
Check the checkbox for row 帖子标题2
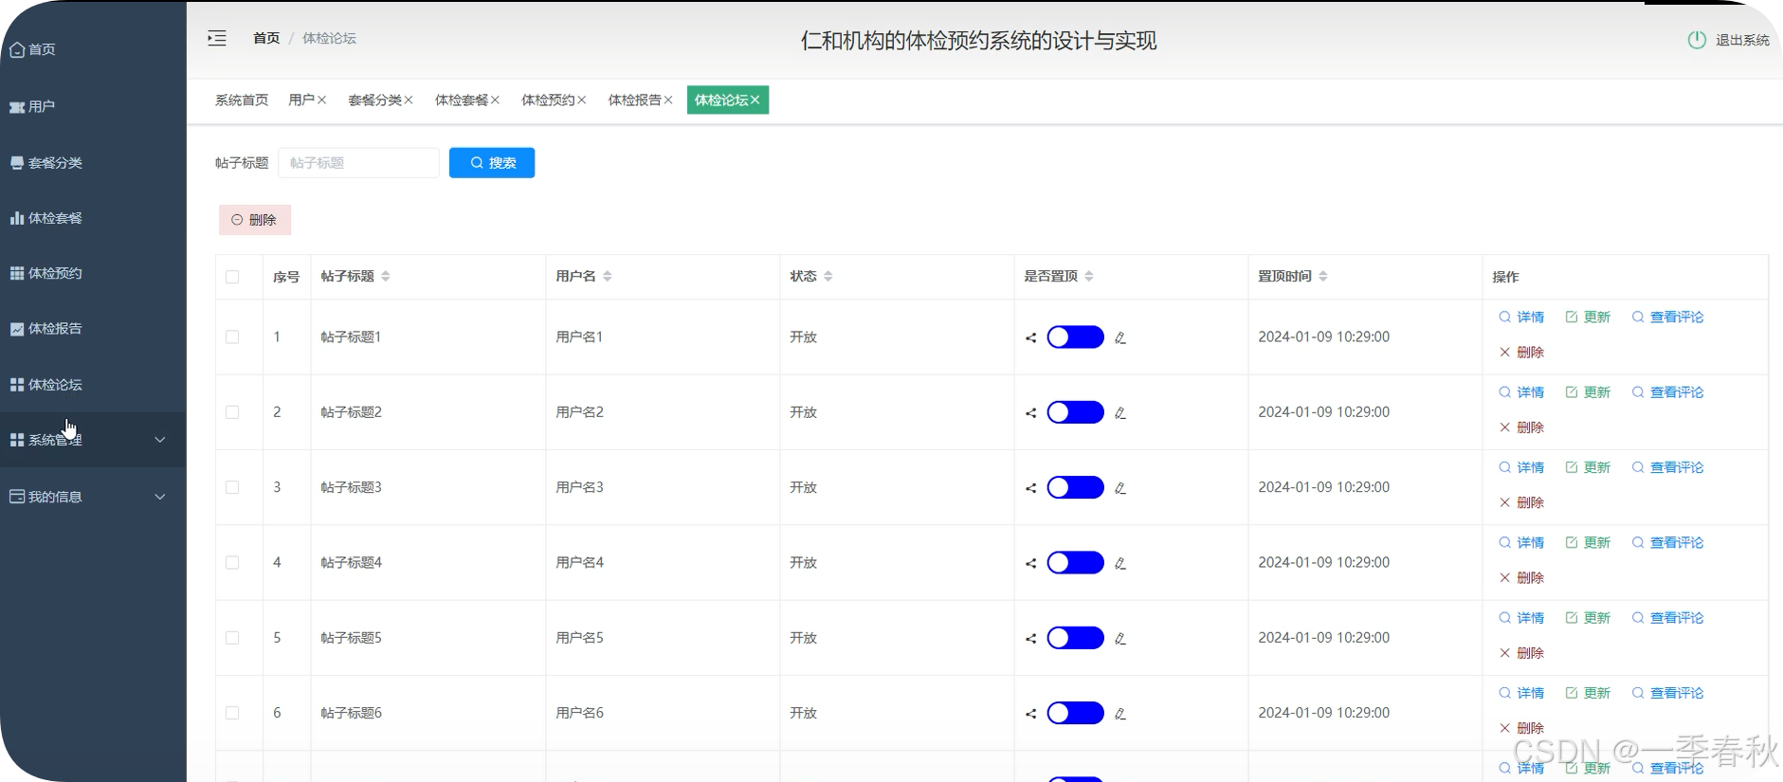(x=232, y=412)
